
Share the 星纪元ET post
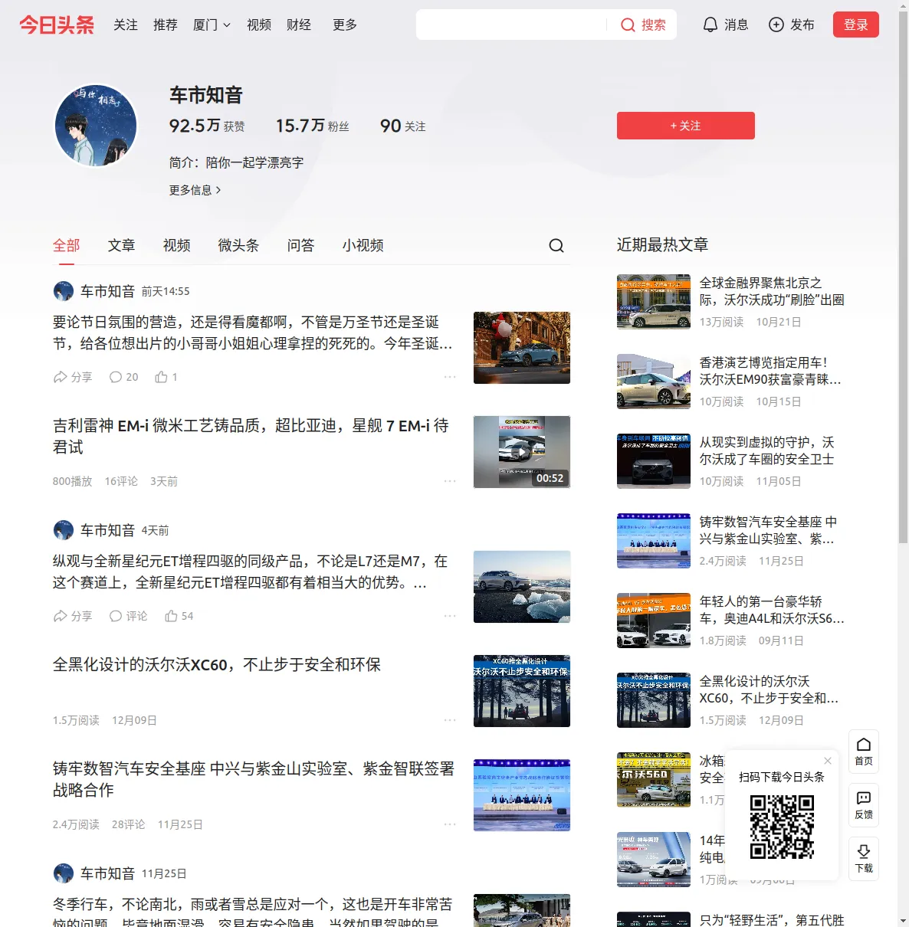click(72, 616)
